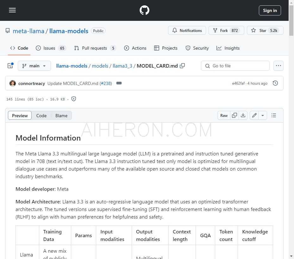This screenshot has width=294, height=259.
Task: Click the 'GQA' table header
Action: point(205,235)
